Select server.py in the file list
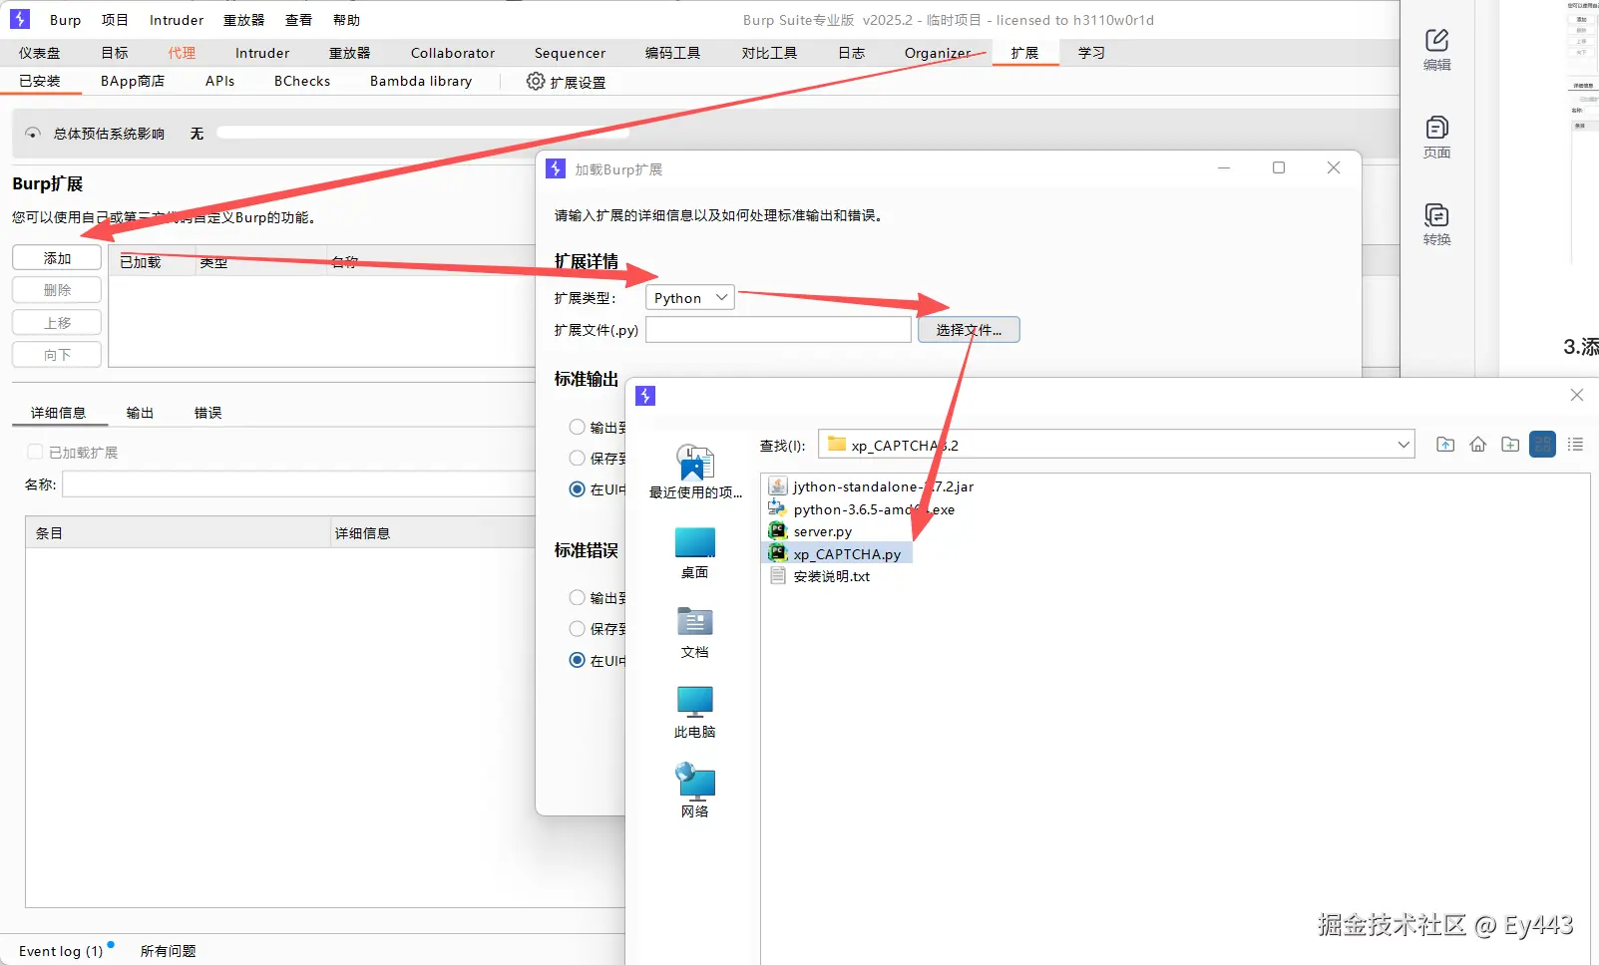Screen dimensions: 1599x965 click(x=822, y=531)
